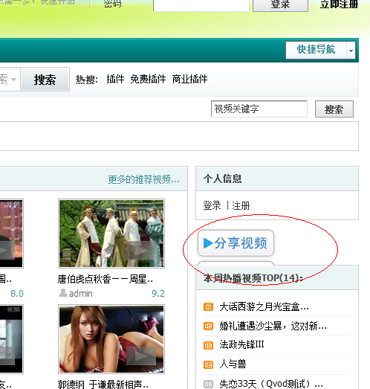
Task: Select hot search term 插件
Action: point(115,80)
